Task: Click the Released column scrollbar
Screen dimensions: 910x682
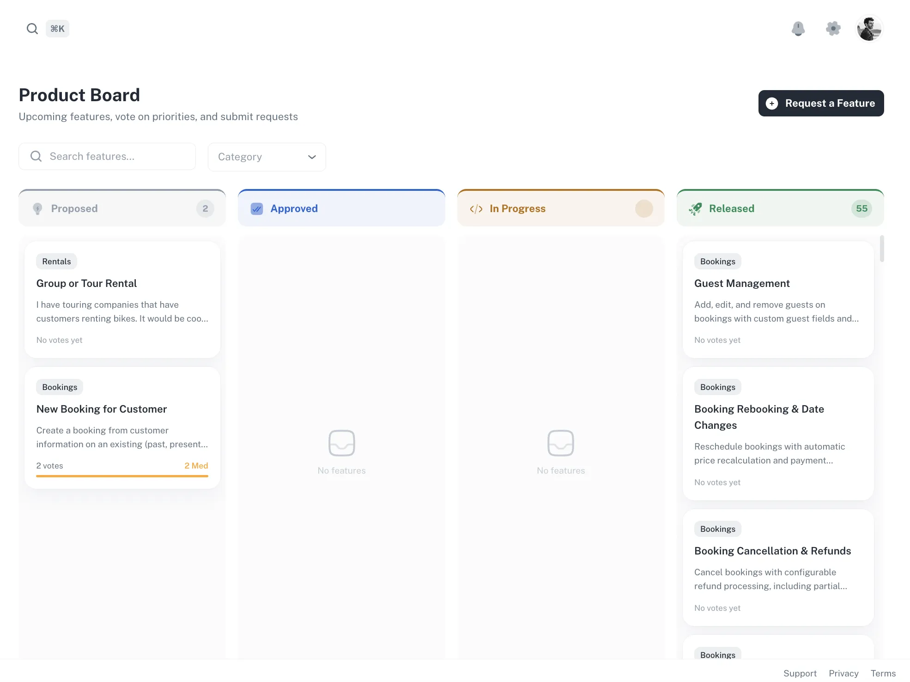Action: tap(881, 249)
